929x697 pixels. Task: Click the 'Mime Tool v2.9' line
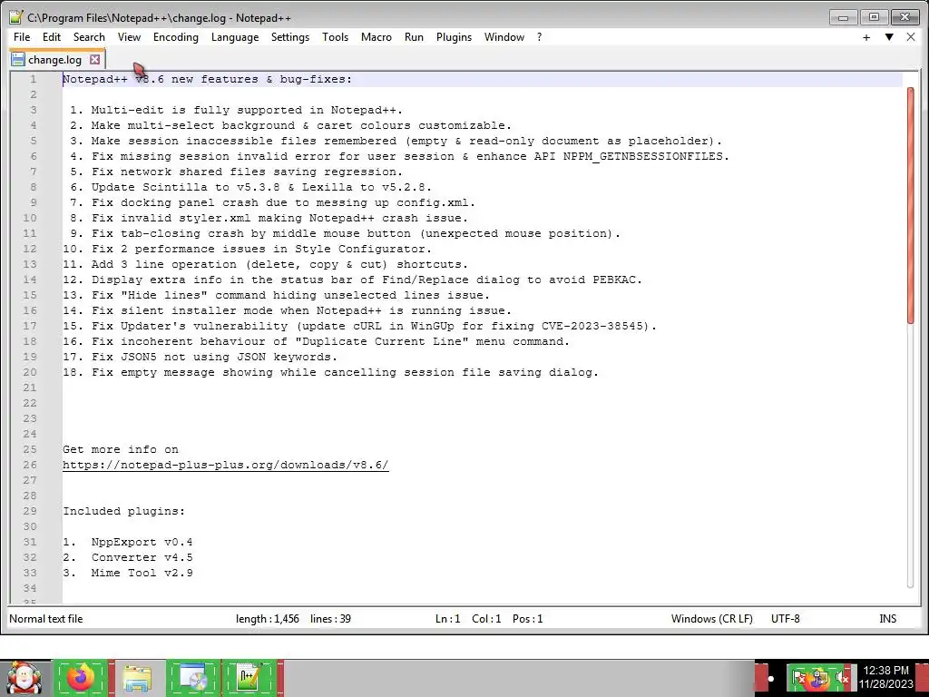142,573
